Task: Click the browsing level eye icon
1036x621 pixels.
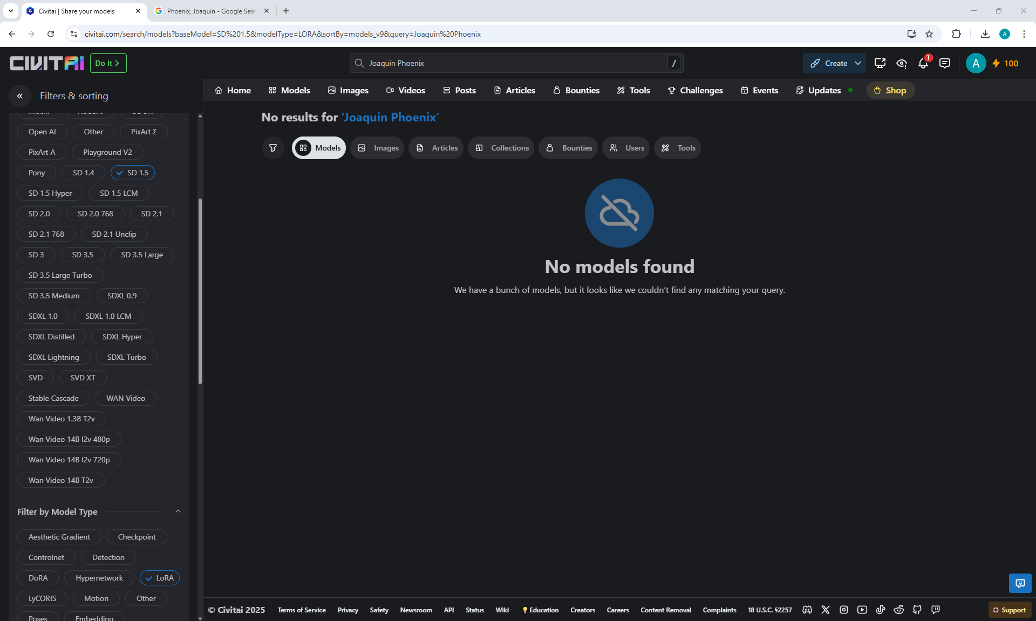Action: (x=901, y=64)
